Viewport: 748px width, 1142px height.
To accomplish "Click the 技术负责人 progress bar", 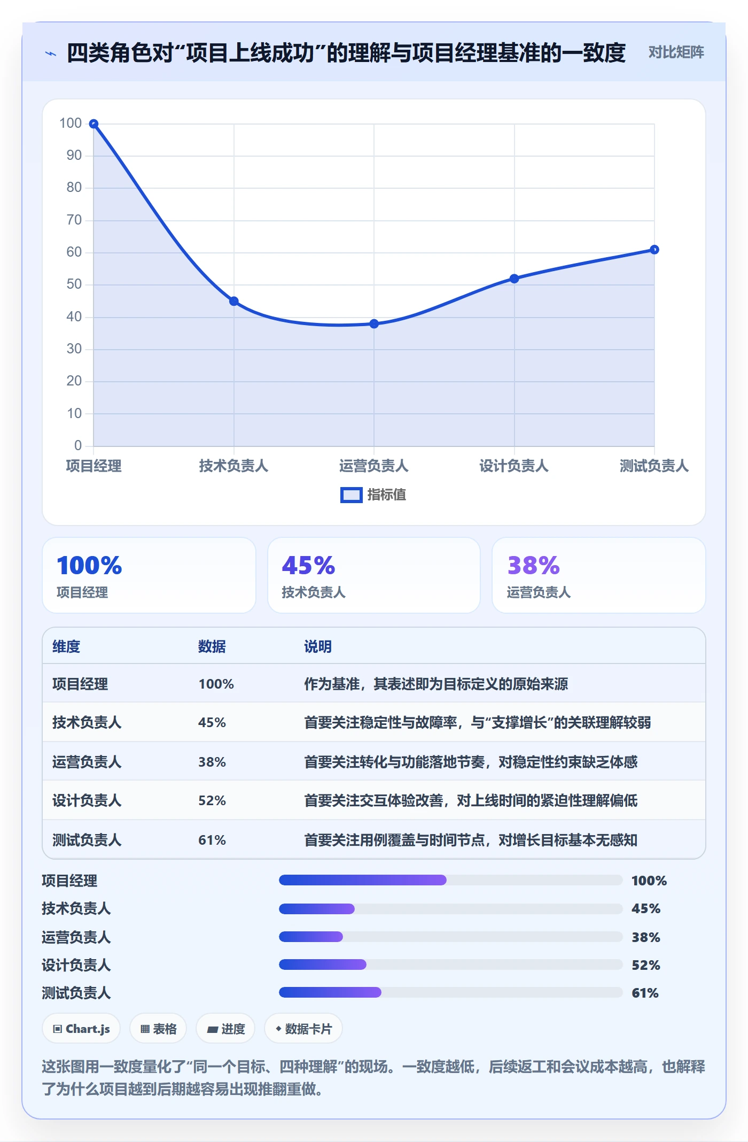I will [451, 909].
